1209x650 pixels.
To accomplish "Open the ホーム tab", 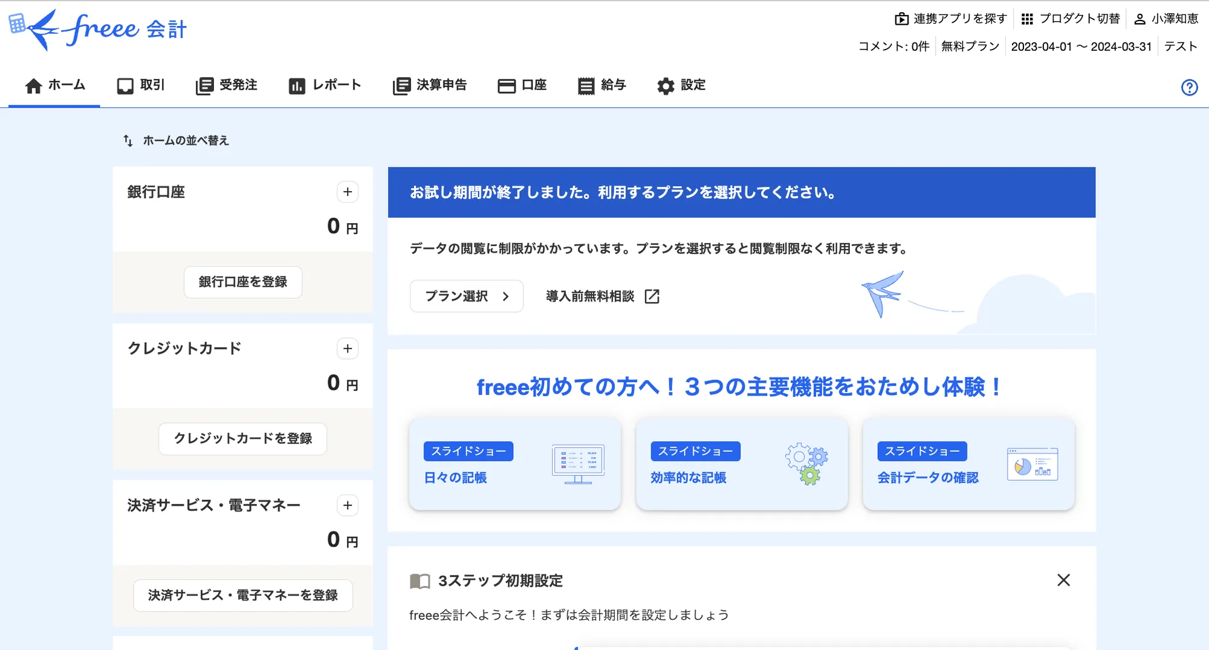I will tap(54, 86).
